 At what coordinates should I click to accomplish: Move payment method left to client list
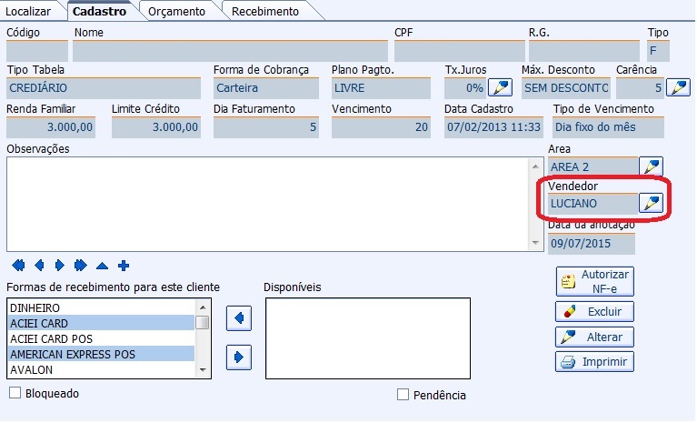[238, 318]
